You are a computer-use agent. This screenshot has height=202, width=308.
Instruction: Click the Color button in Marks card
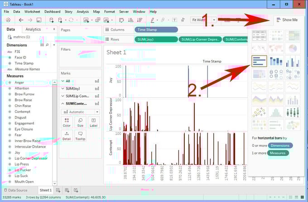click(x=67, y=122)
